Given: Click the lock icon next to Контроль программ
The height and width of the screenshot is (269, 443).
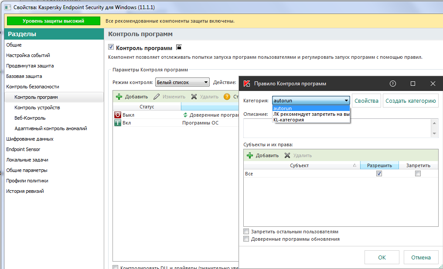Looking at the screenshot, I should (x=178, y=47).
